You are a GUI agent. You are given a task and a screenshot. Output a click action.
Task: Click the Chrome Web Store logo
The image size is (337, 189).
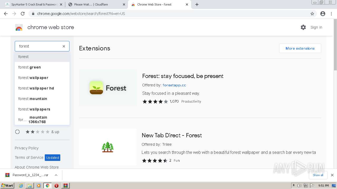pyautogui.click(x=19, y=27)
